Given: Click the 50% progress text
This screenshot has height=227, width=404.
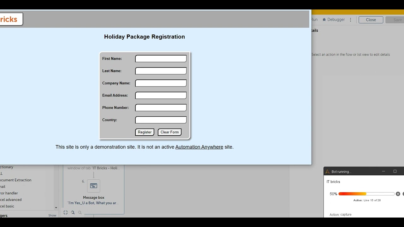Looking at the screenshot, I should [333, 194].
